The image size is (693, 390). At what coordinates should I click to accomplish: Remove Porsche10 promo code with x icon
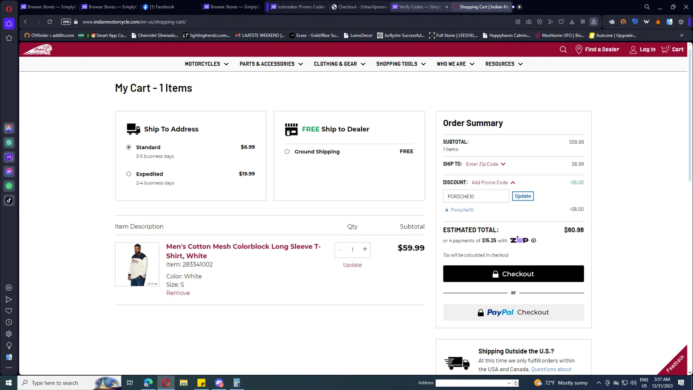(447, 210)
